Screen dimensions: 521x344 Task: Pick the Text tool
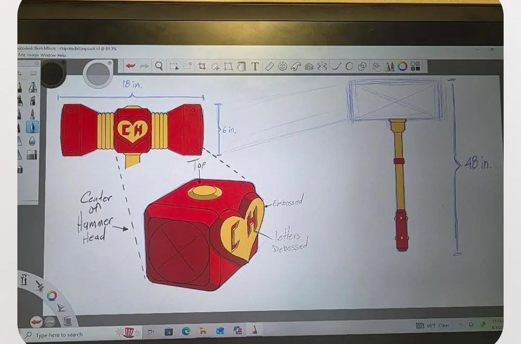coord(255,67)
